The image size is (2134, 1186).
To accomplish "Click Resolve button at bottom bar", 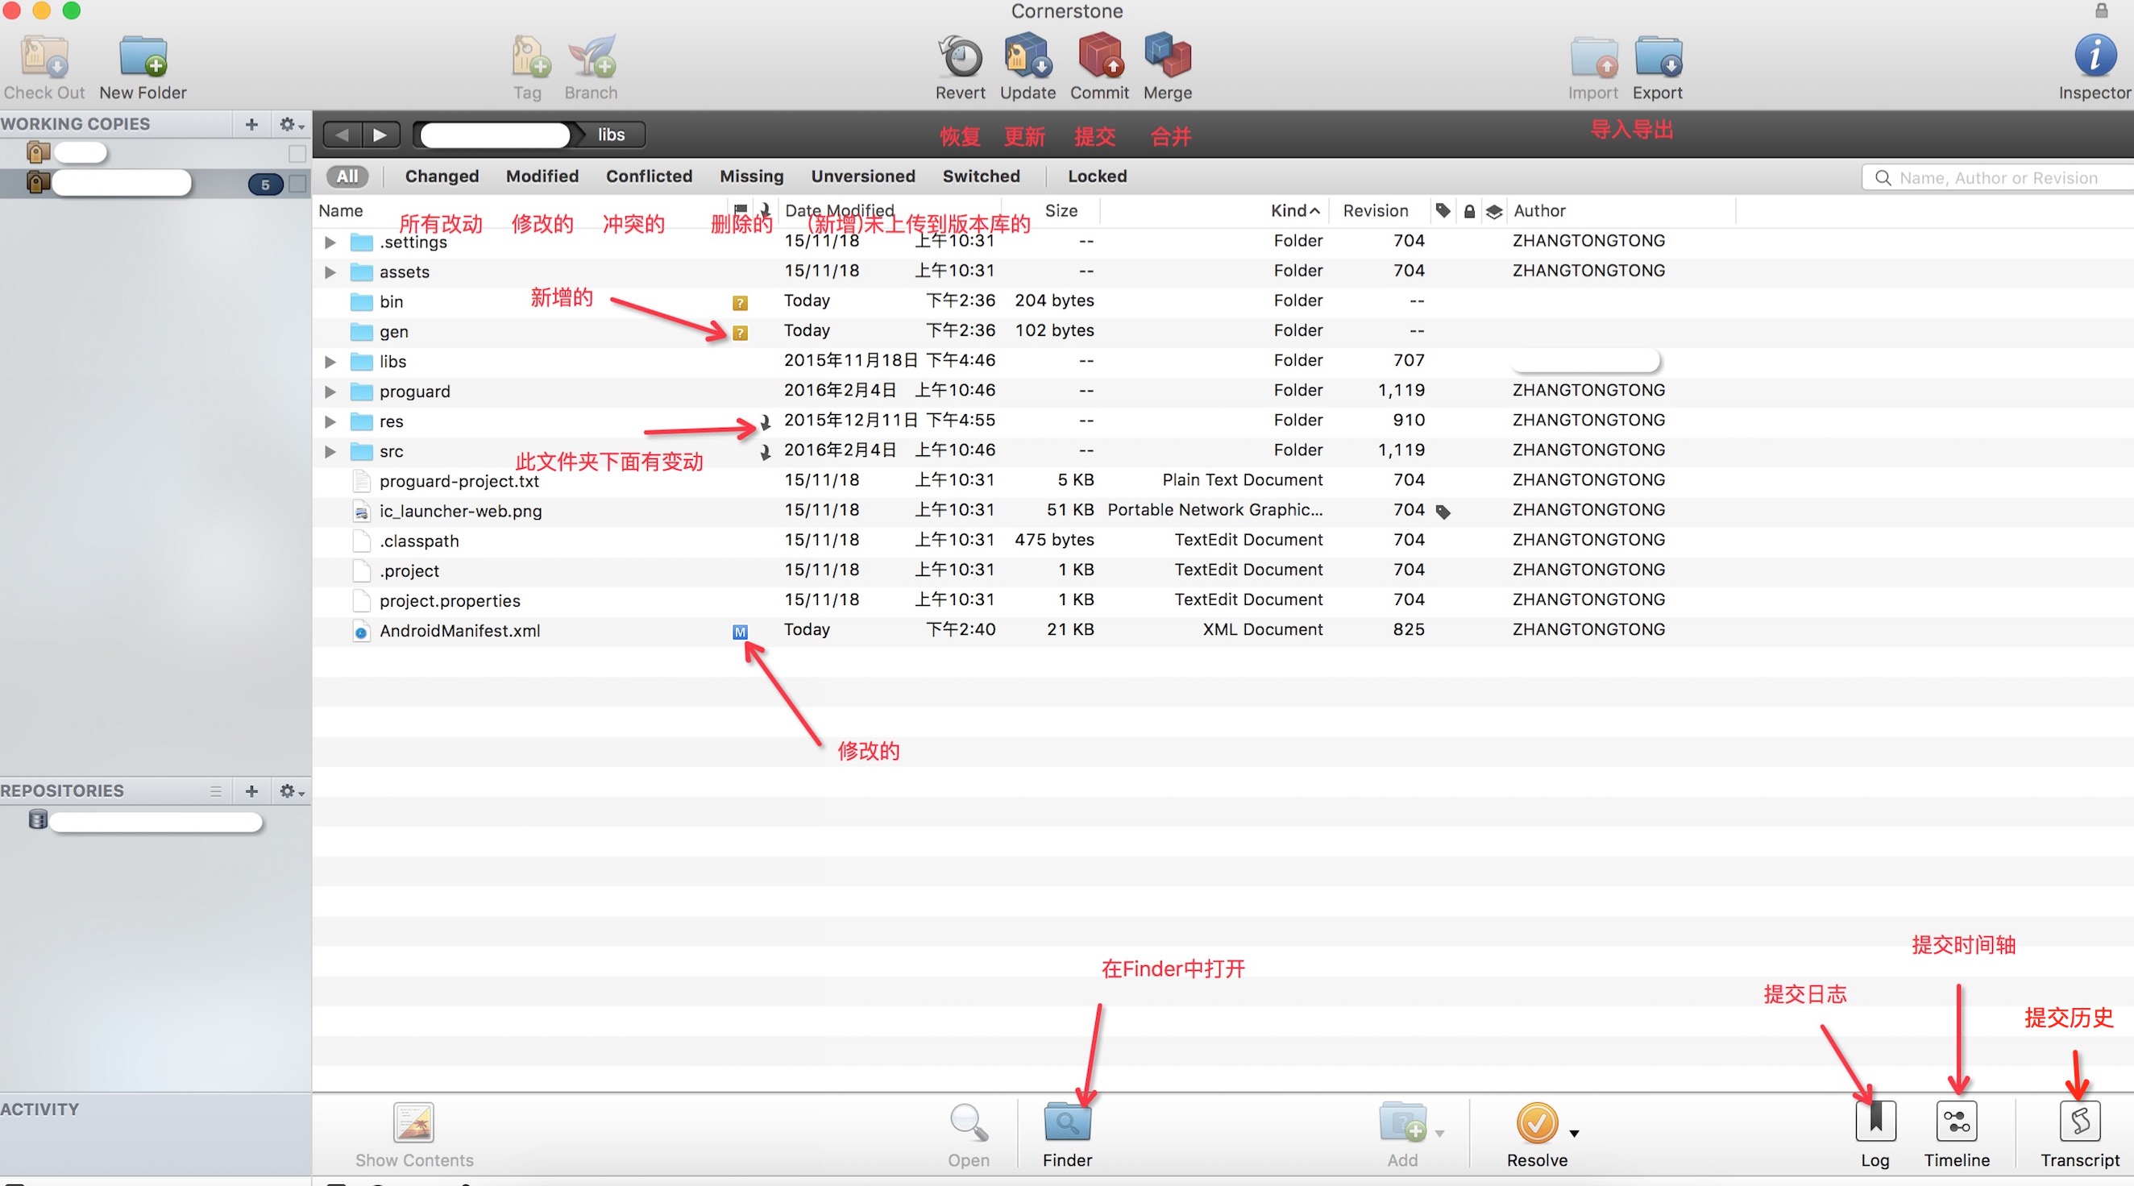I will [x=1537, y=1132].
